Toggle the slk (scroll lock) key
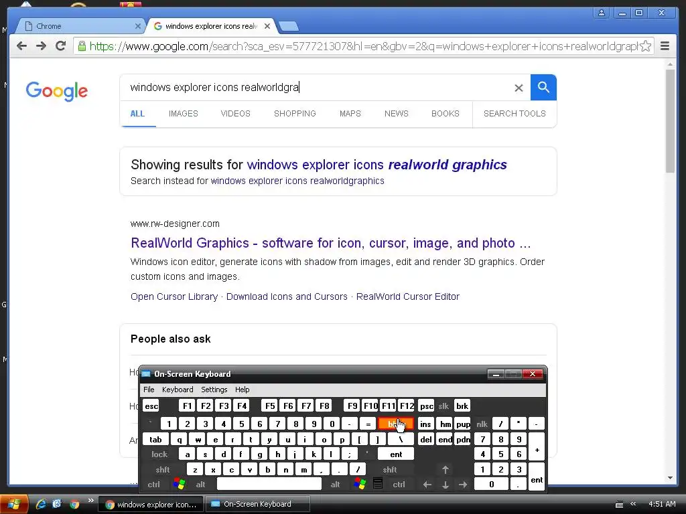Image resolution: width=686 pixels, height=514 pixels. click(x=443, y=406)
